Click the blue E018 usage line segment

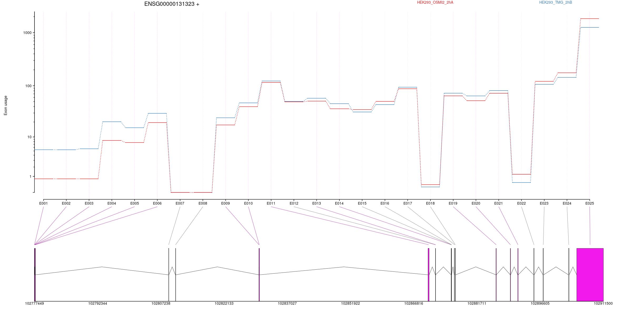[430, 187]
